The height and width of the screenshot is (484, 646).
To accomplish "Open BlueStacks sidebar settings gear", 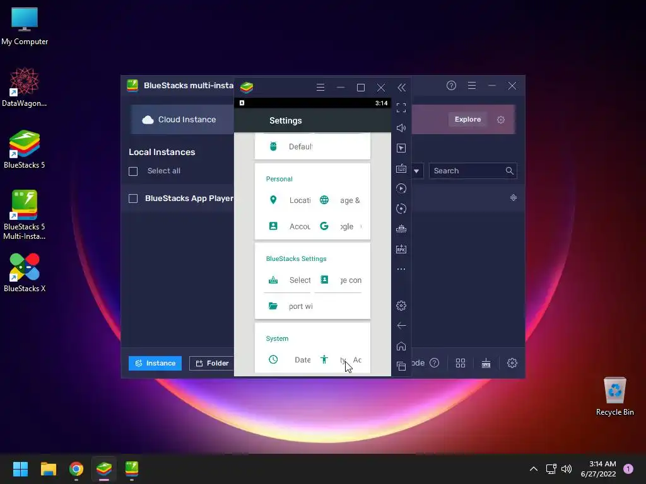I will [401, 306].
